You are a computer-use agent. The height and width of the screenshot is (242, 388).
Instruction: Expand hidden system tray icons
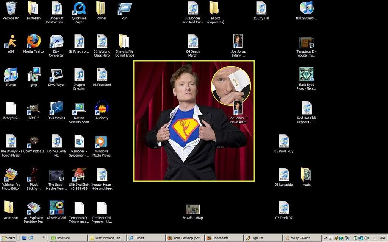325,238
